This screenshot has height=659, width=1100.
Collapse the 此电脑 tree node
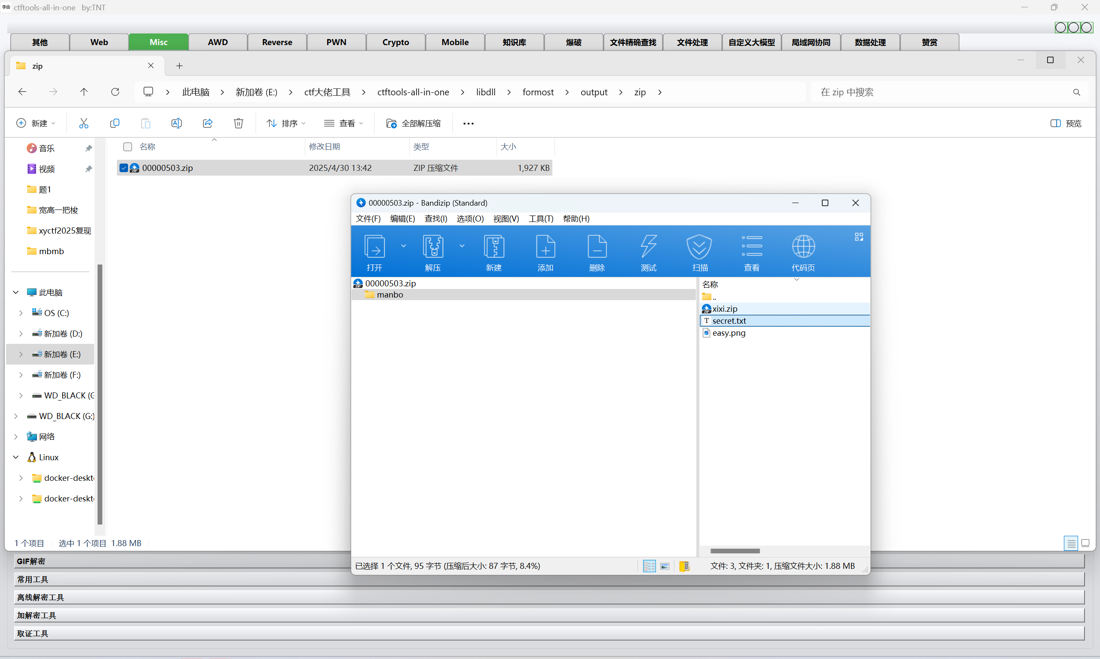(16, 292)
